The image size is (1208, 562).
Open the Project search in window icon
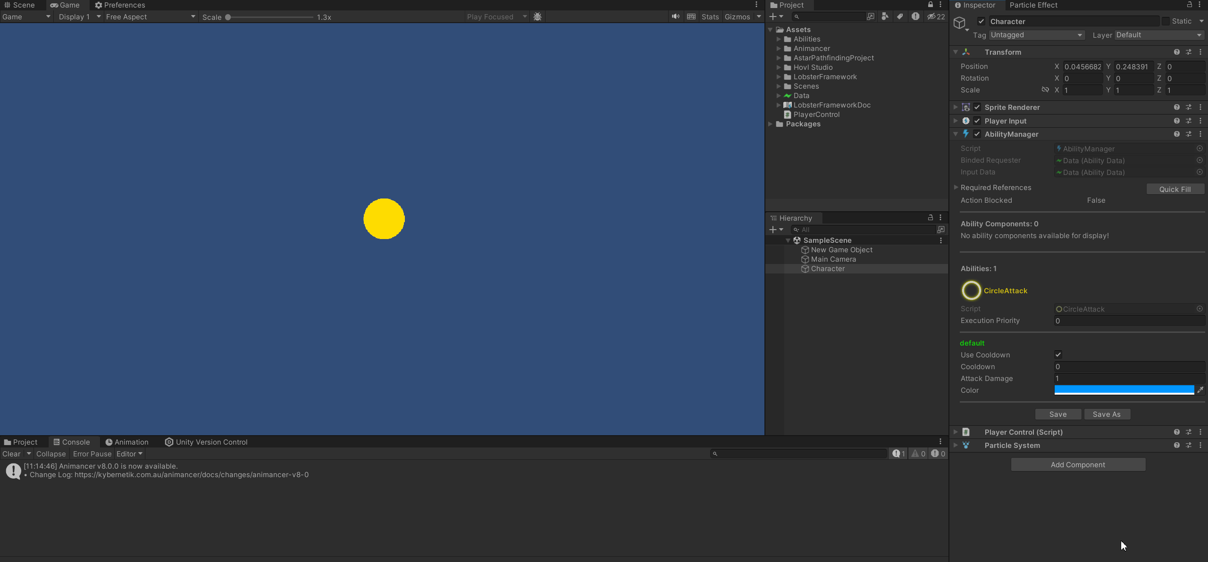[871, 17]
